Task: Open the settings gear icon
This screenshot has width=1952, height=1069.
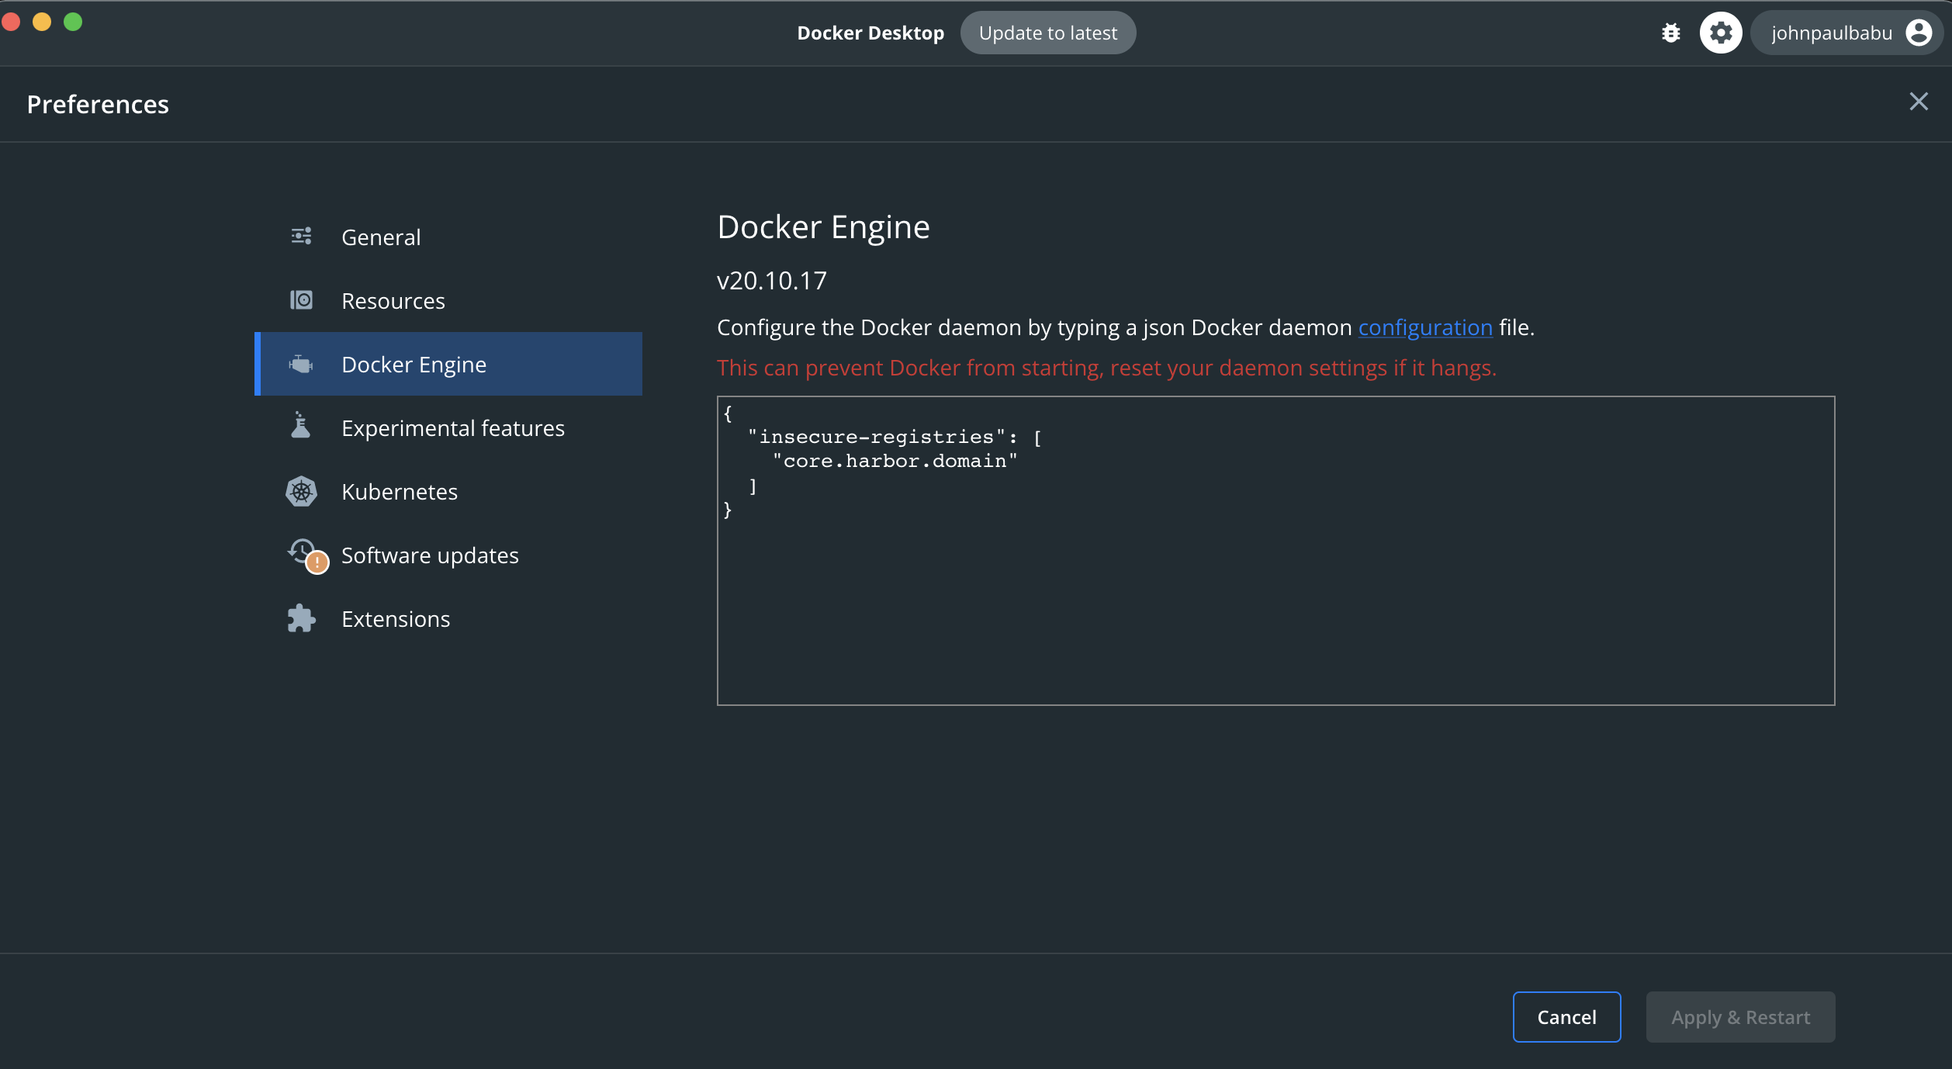Action: (x=1720, y=33)
